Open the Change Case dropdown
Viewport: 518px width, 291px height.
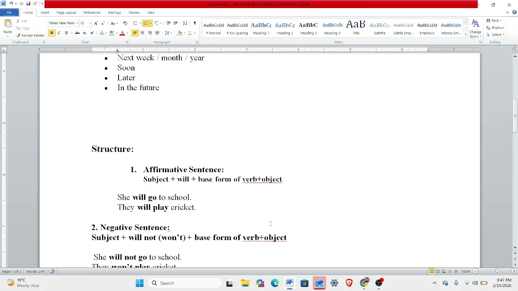tap(114, 23)
